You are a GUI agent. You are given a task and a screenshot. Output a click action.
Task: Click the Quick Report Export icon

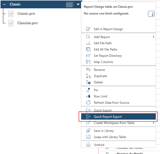[88, 117]
